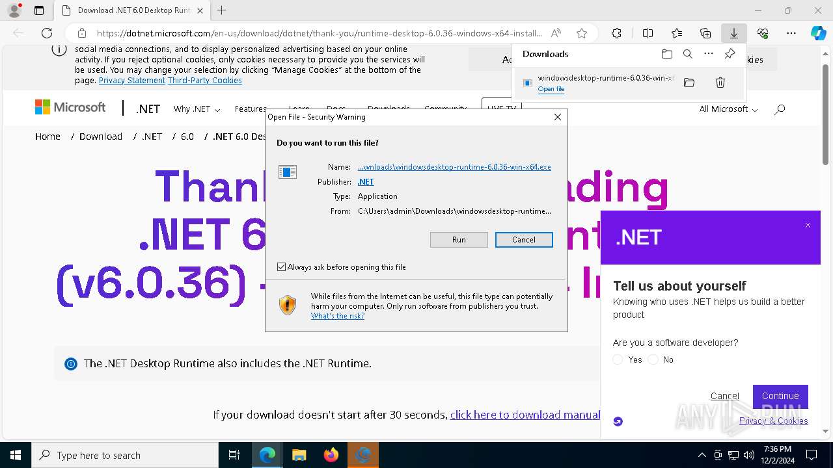
Task: Select the Download .NET 6.0 browser tab
Action: click(x=133, y=10)
